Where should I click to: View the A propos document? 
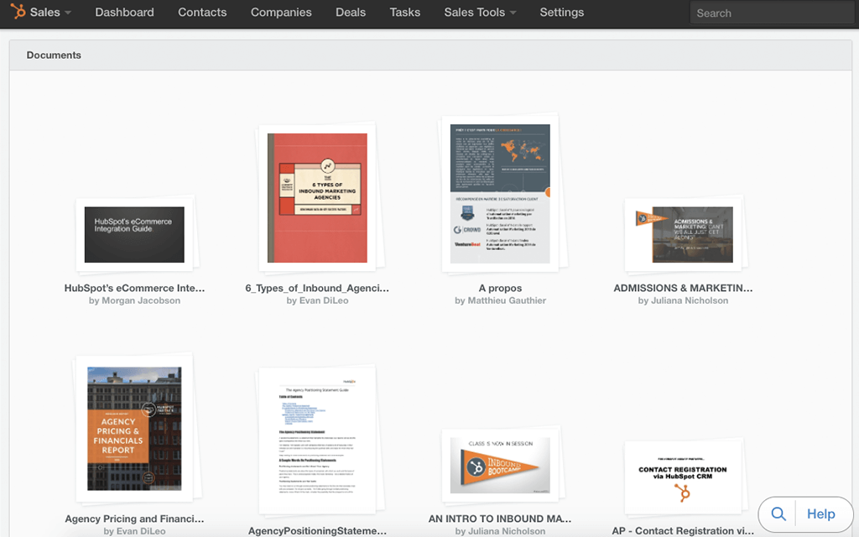(x=499, y=190)
